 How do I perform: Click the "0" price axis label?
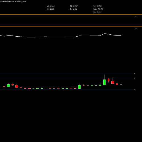tap(134, 89)
